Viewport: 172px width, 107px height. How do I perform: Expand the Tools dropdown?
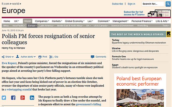(166, 26)
